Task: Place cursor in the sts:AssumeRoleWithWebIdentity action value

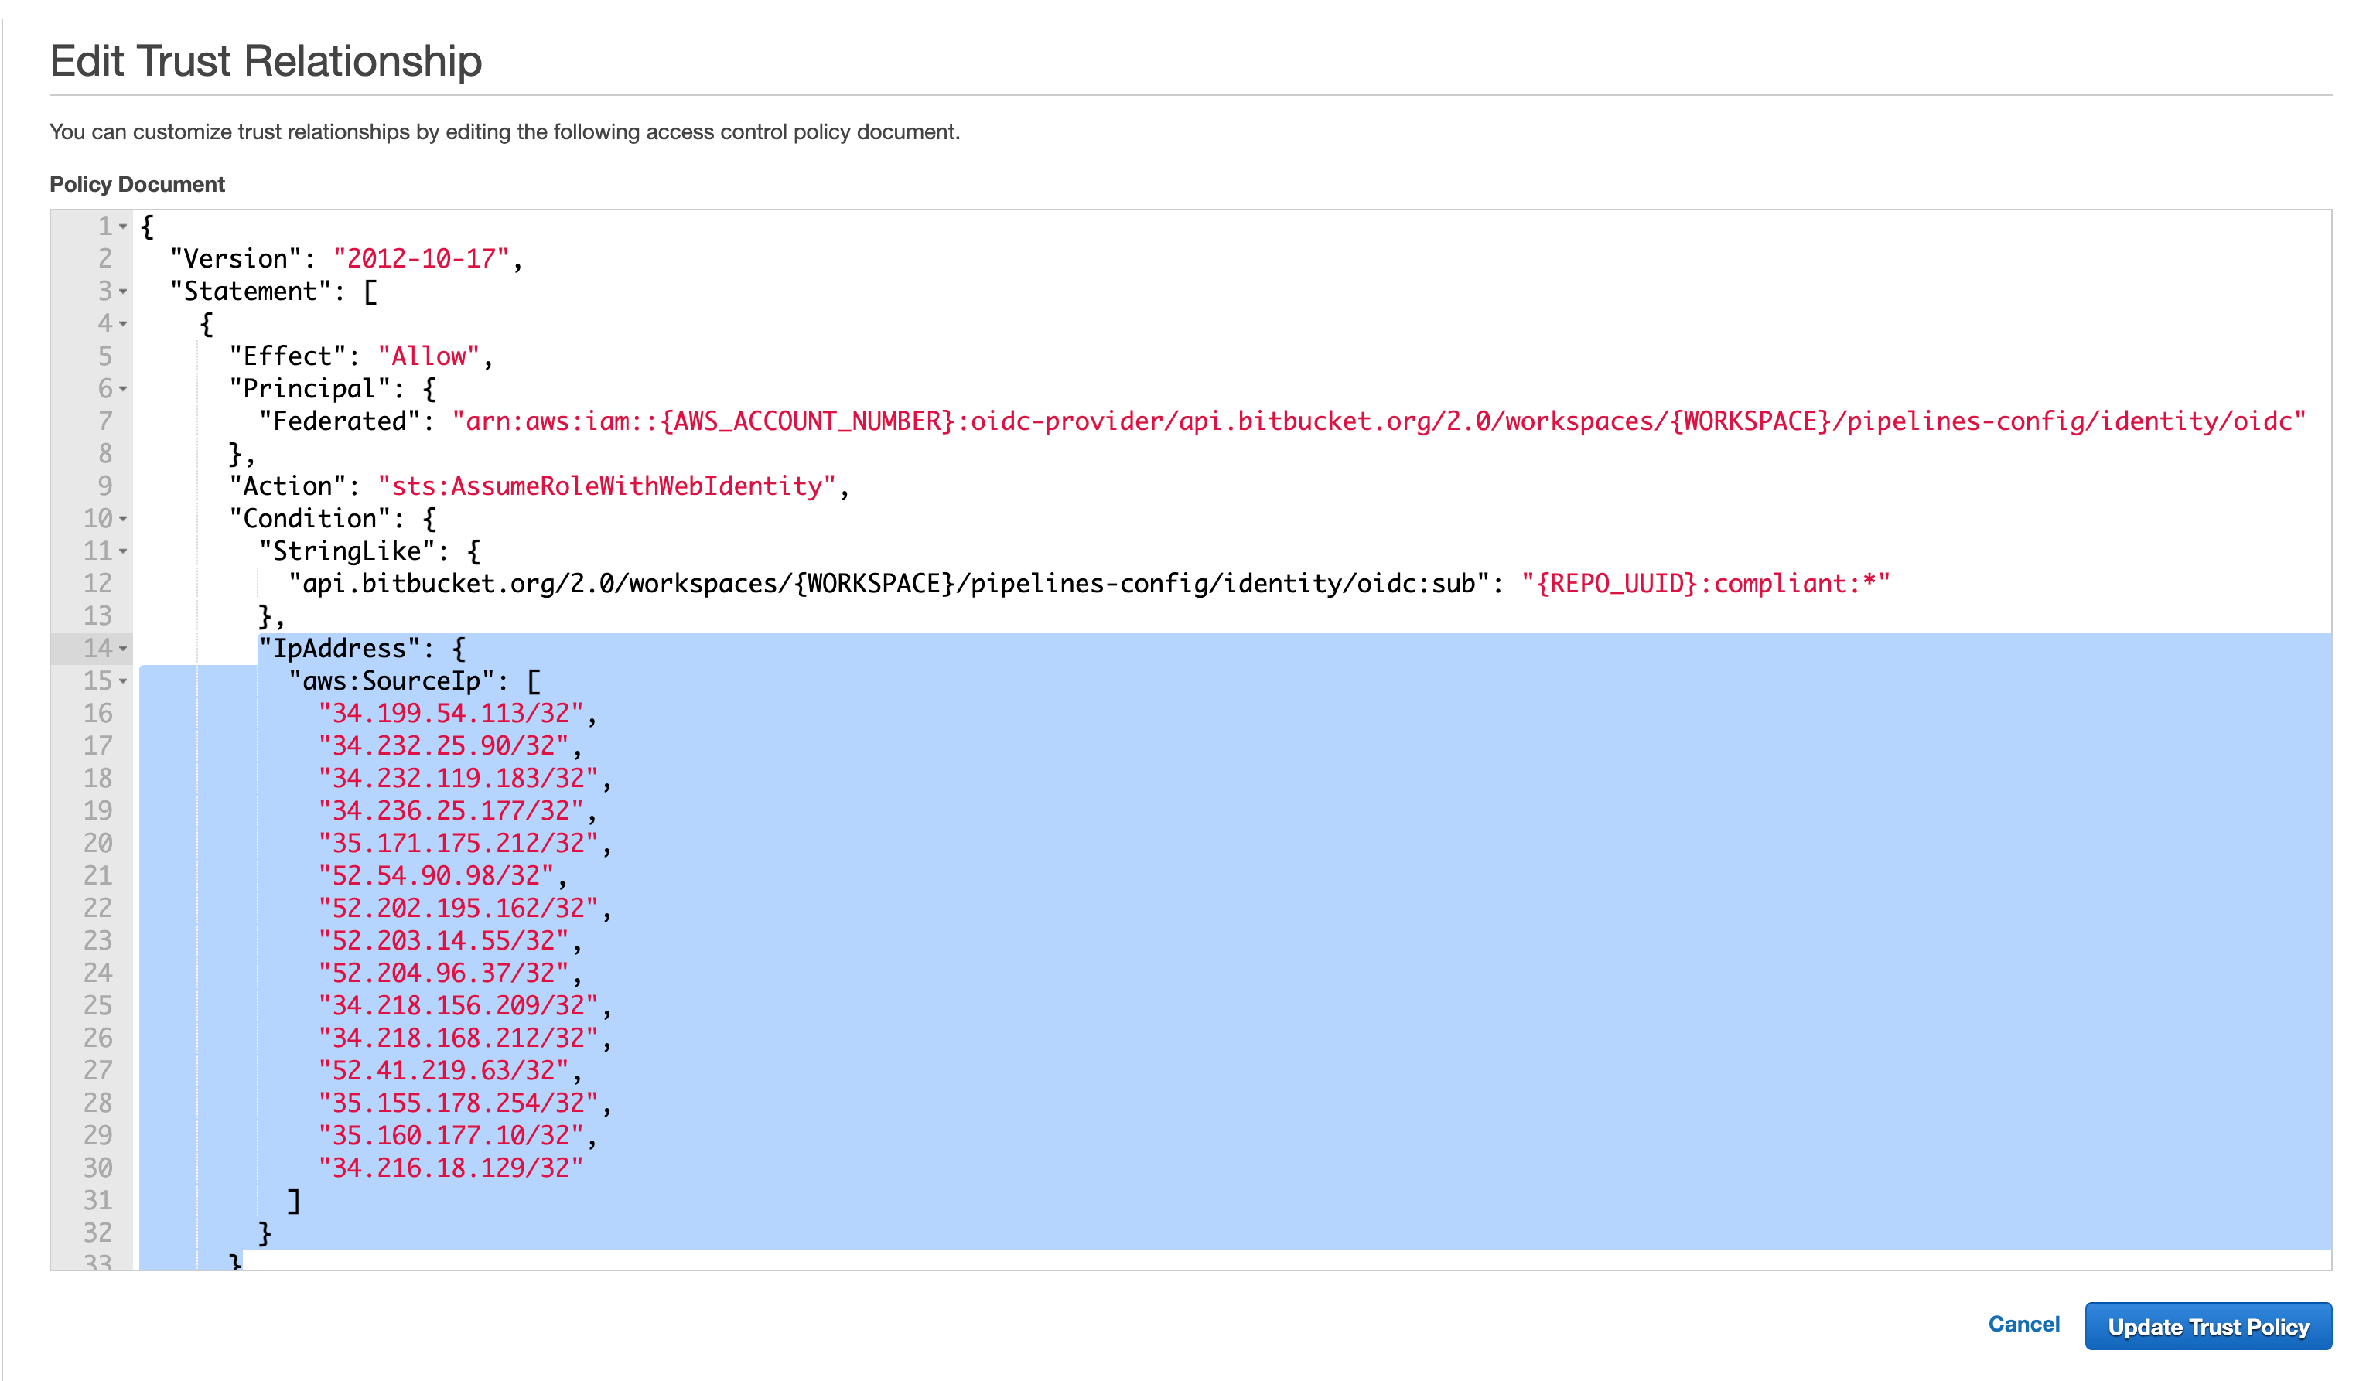Action: point(606,486)
